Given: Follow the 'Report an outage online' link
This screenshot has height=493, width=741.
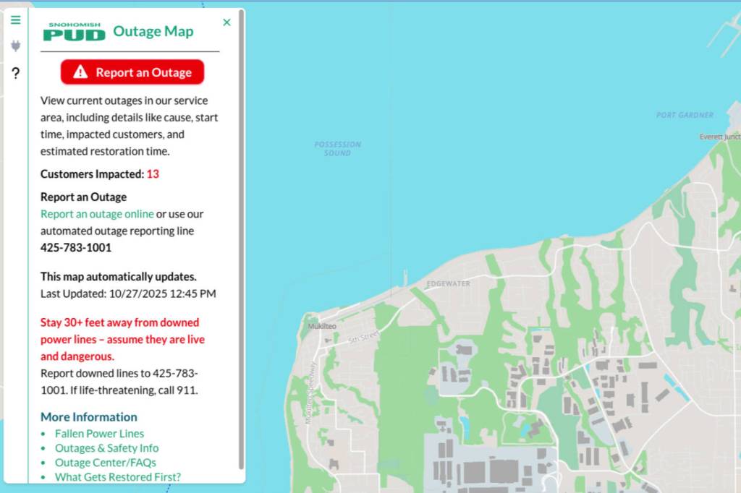Looking at the screenshot, I should pos(97,214).
